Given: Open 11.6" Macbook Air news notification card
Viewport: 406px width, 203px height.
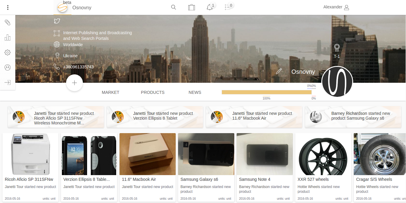Looking at the screenshot, I should pyautogui.click(x=254, y=117).
